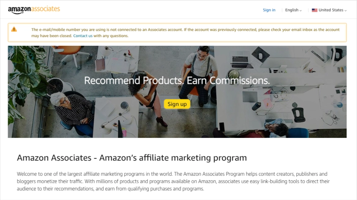Viewport: 357px width, 200px height.
Task: Click the orange-bordered alert message box
Action: point(177,33)
